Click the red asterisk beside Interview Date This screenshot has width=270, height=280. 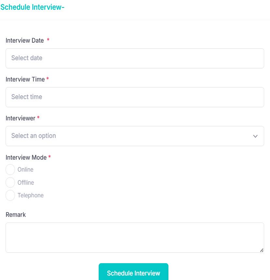[48, 40]
